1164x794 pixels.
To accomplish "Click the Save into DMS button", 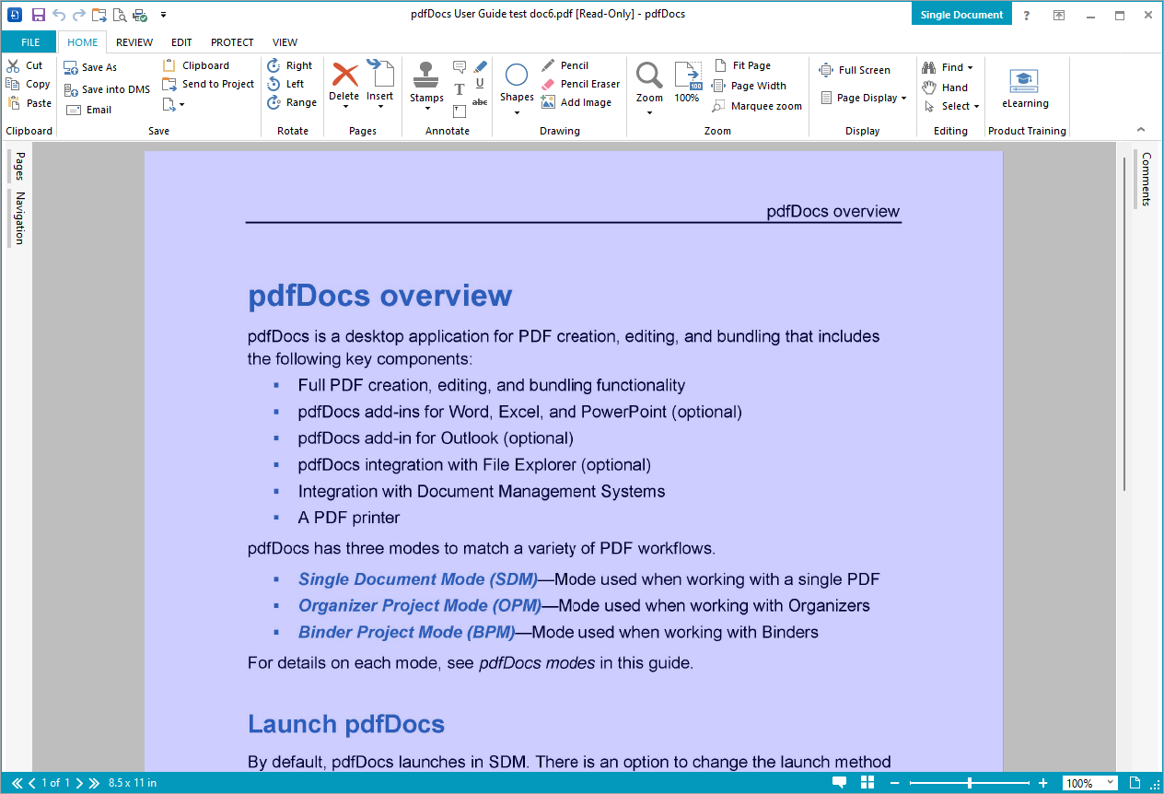I will click(107, 89).
